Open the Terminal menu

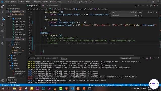pyautogui.click(x=53, y=2)
